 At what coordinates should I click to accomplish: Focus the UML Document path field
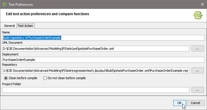96,49
